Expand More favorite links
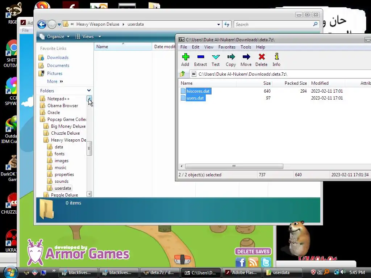The image size is (371, 278). 55,81
